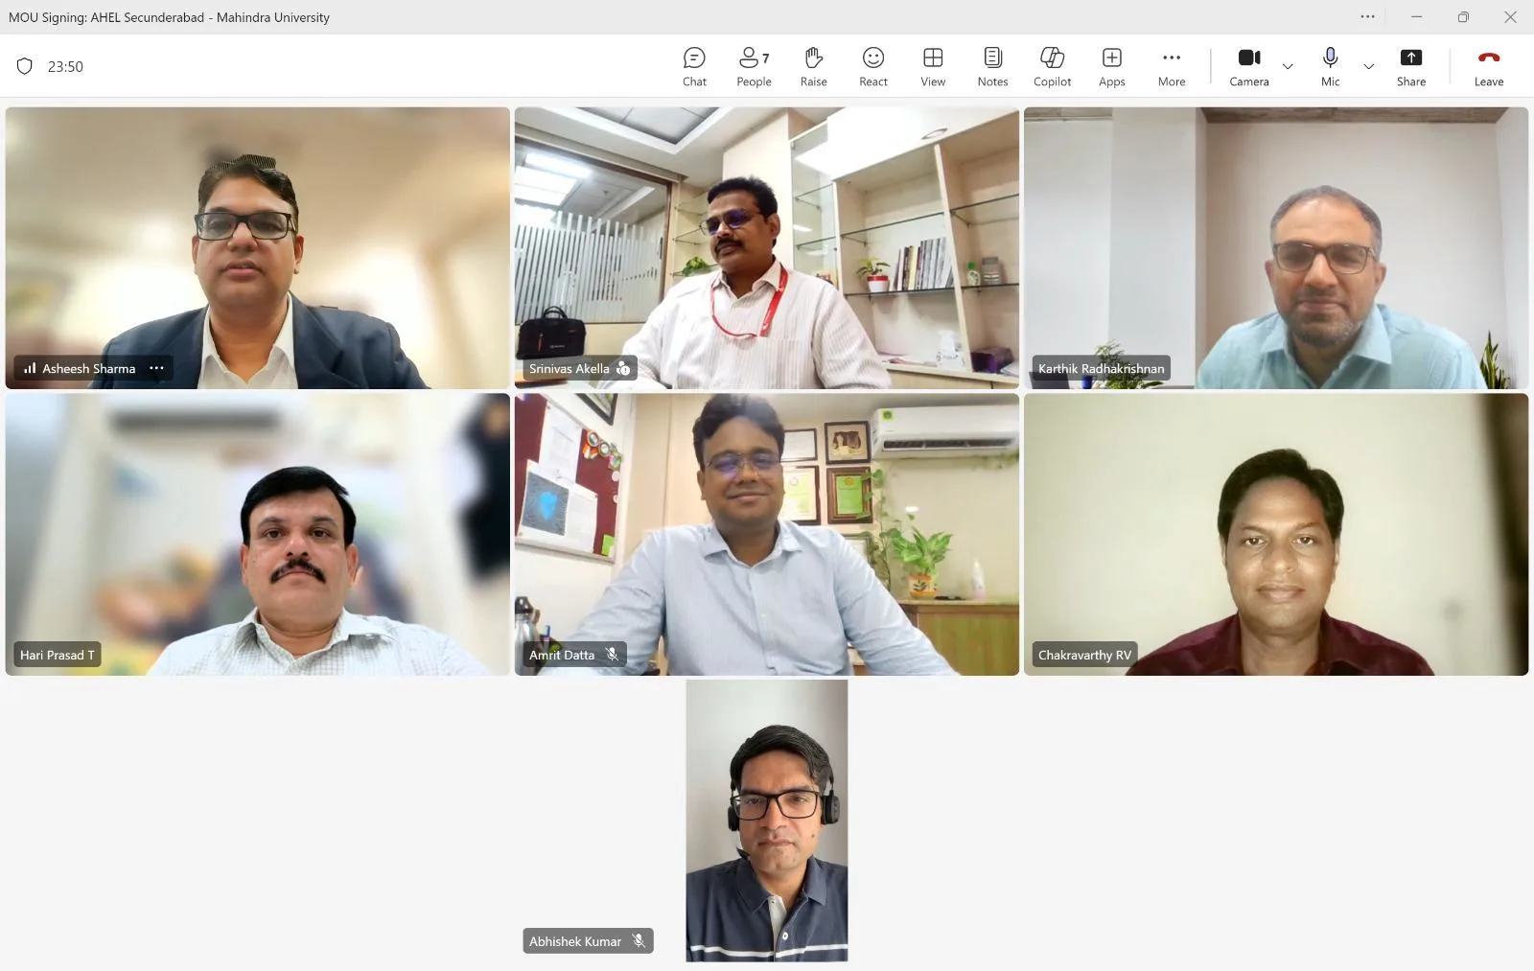Launch Copilot in the meeting

(1052, 67)
